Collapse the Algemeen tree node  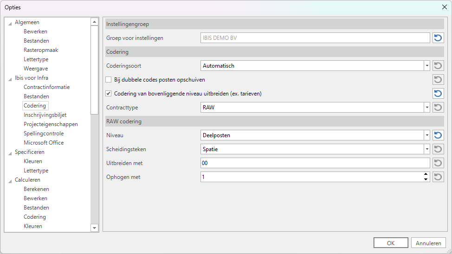click(x=10, y=23)
